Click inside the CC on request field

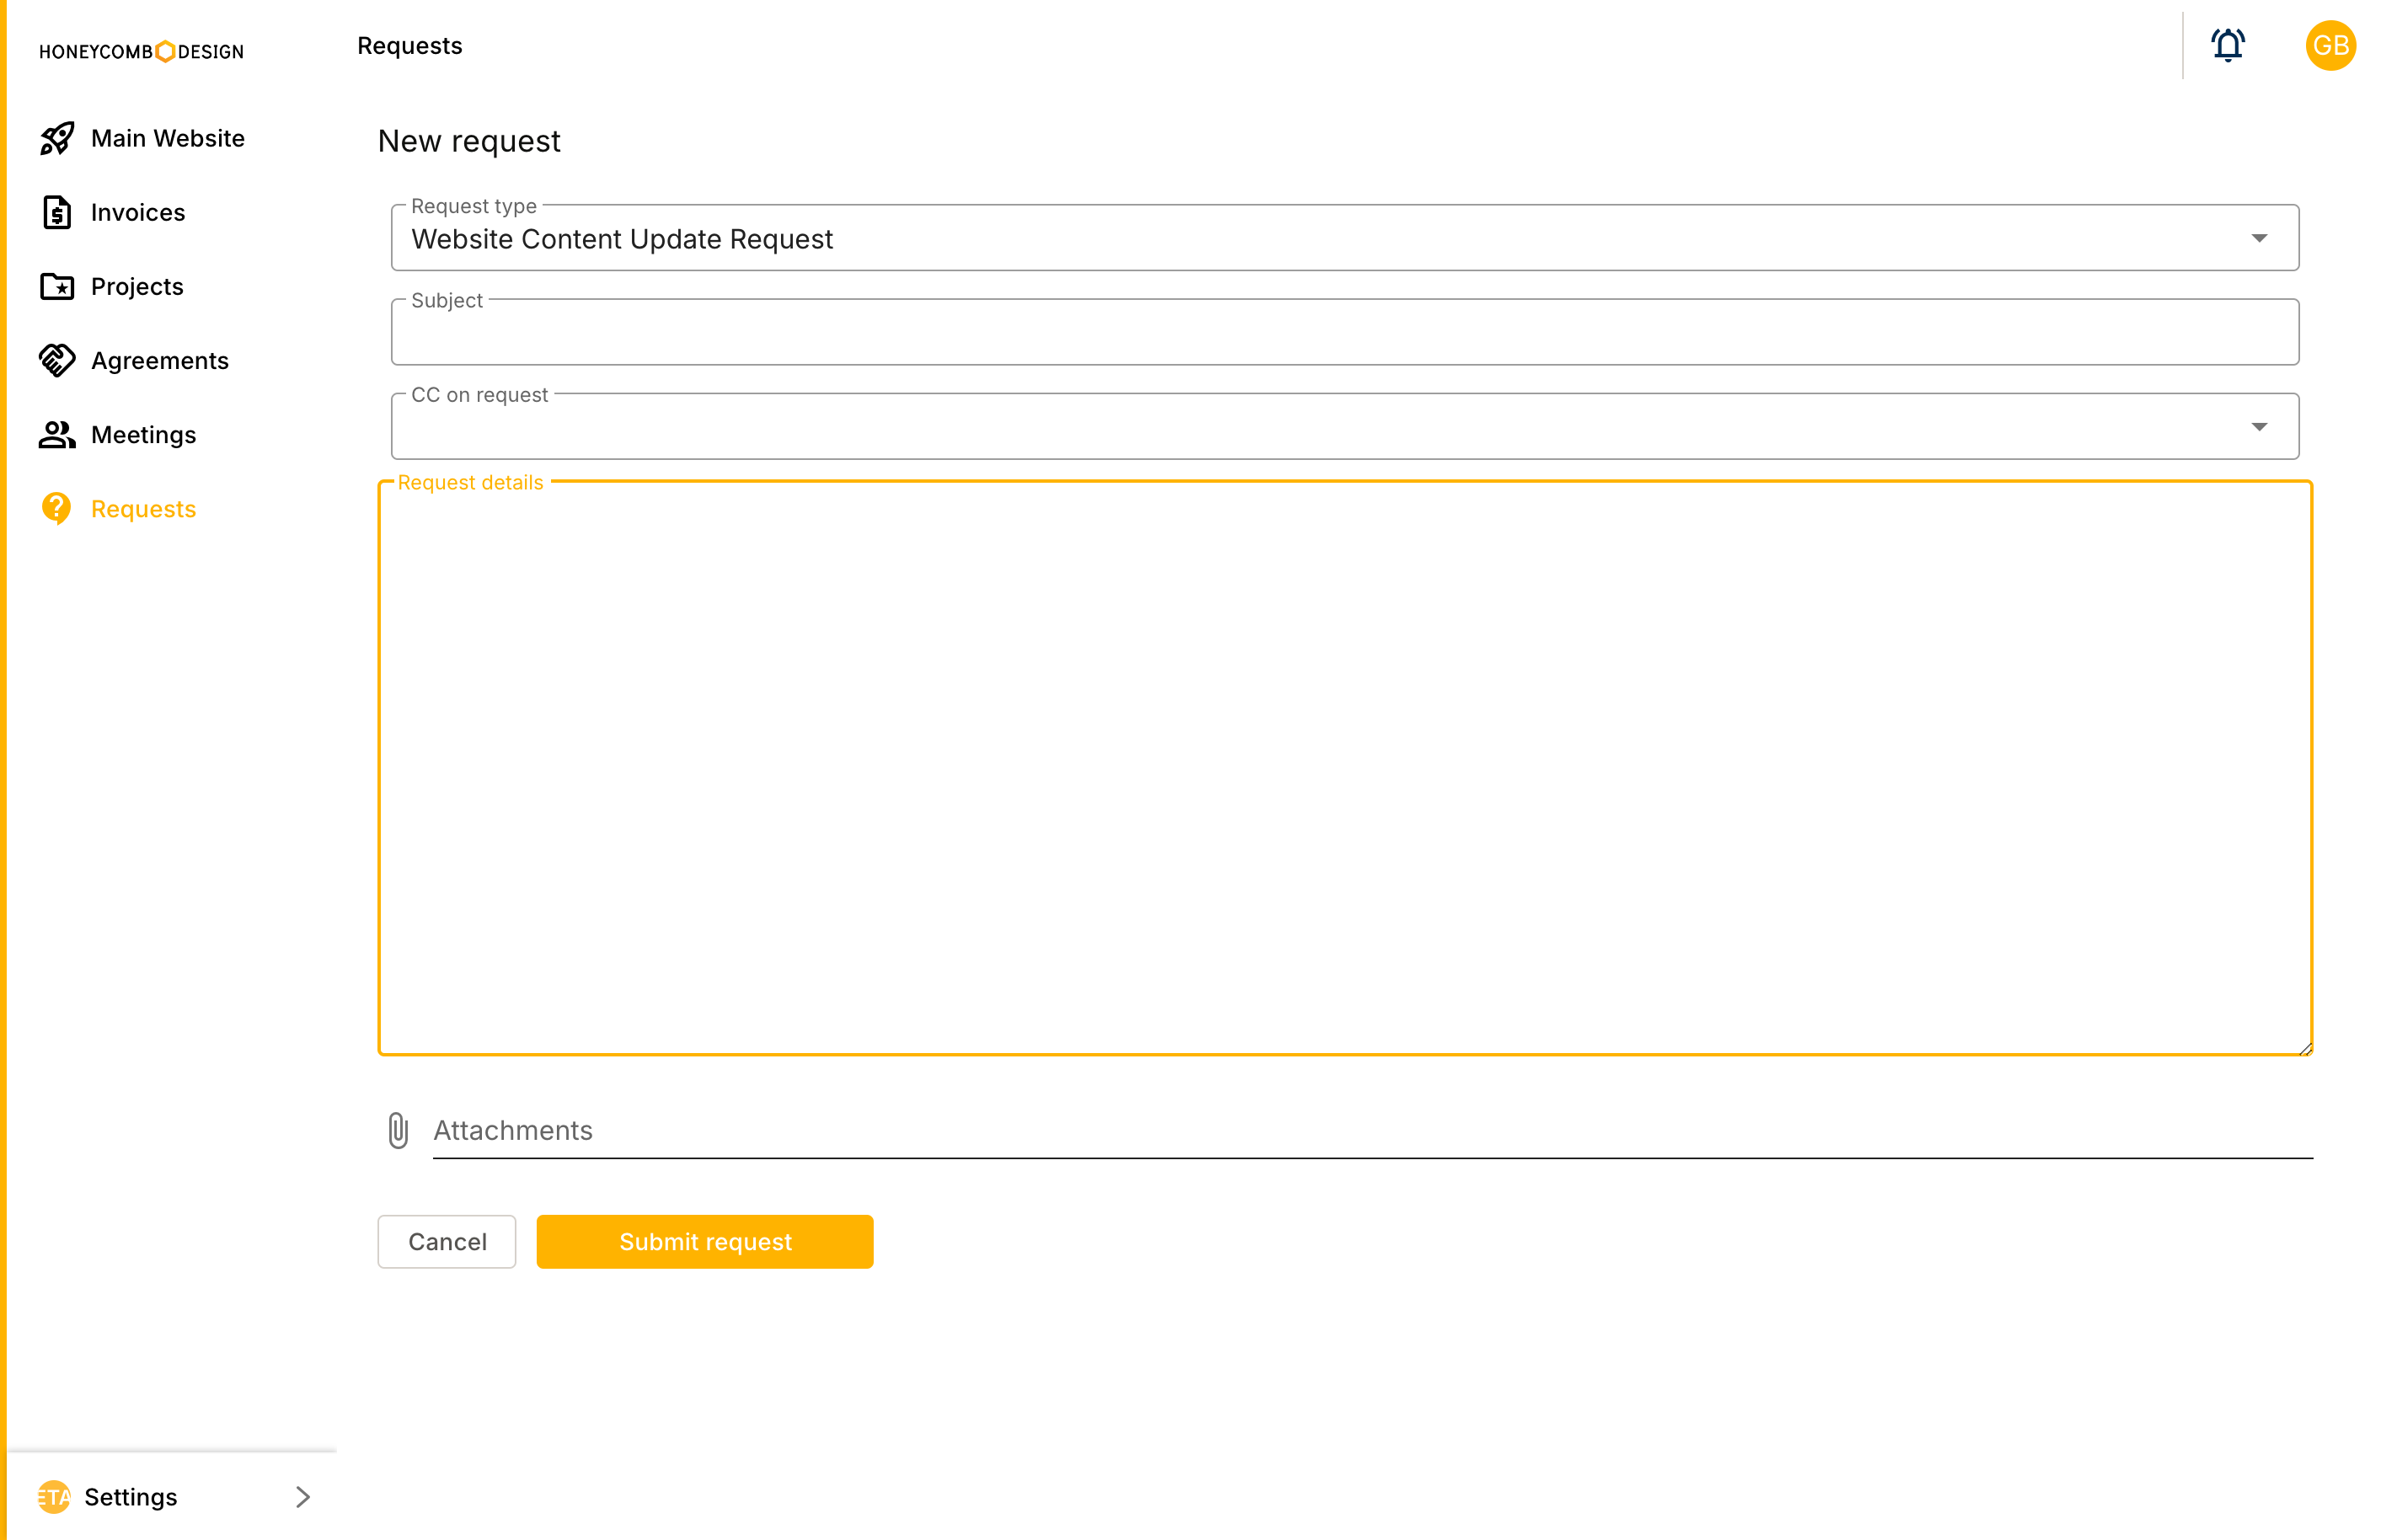(x=1345, y=427)
